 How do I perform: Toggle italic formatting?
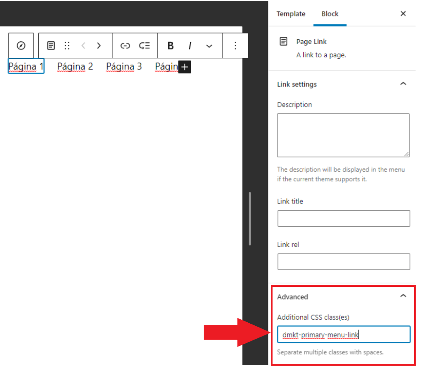click(190, 46)
